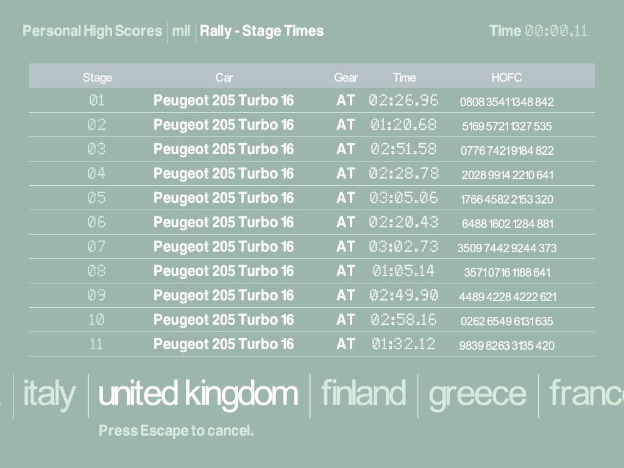Switch to the greece country tab
Screen dimensions: 624x468
coord(477,394)
